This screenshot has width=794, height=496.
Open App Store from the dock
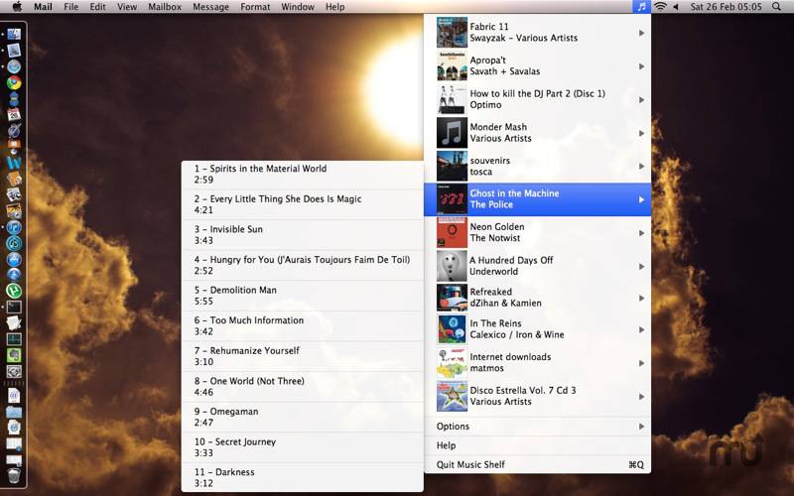14,259
